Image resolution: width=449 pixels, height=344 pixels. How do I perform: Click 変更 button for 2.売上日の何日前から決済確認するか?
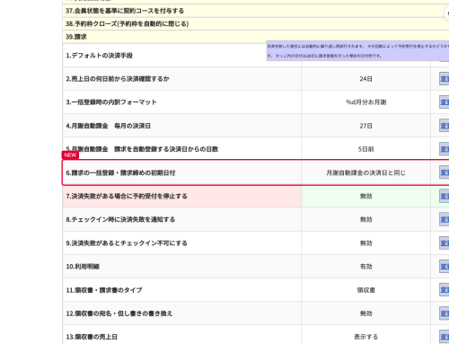pyautogui.click(x=445, y=79)
